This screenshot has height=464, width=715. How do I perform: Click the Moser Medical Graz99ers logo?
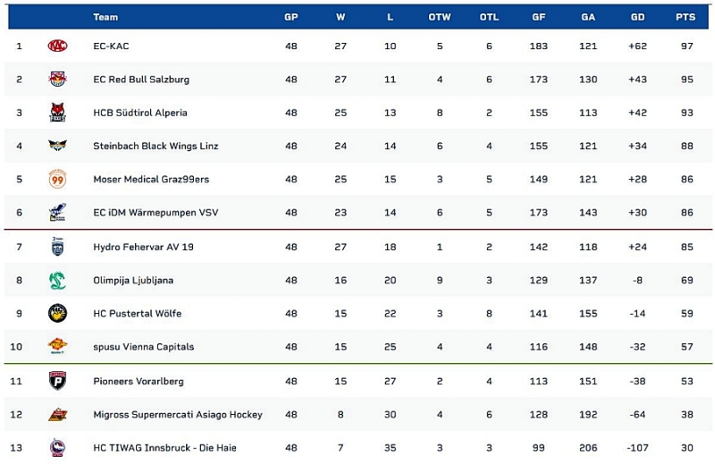click(57, 180)
